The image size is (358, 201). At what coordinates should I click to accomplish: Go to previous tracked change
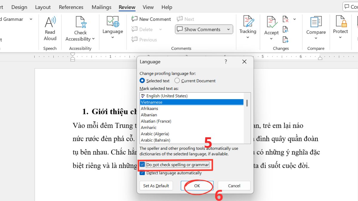[x=286, y=29]
